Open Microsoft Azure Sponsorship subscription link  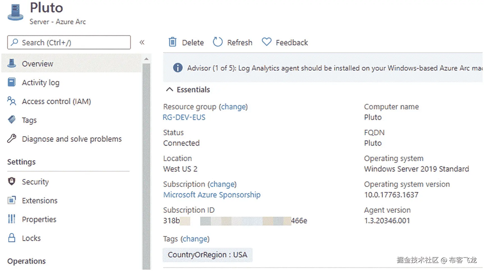coord(212,195)
